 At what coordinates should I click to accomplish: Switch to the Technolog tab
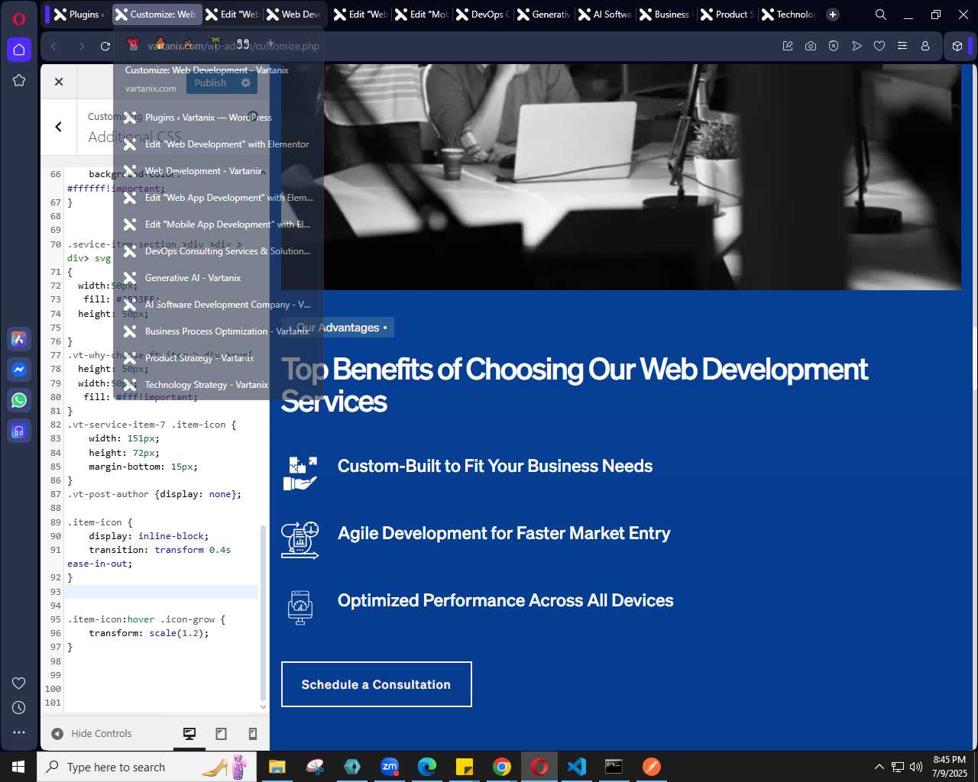pyautogui.click(x=789, y=15)
